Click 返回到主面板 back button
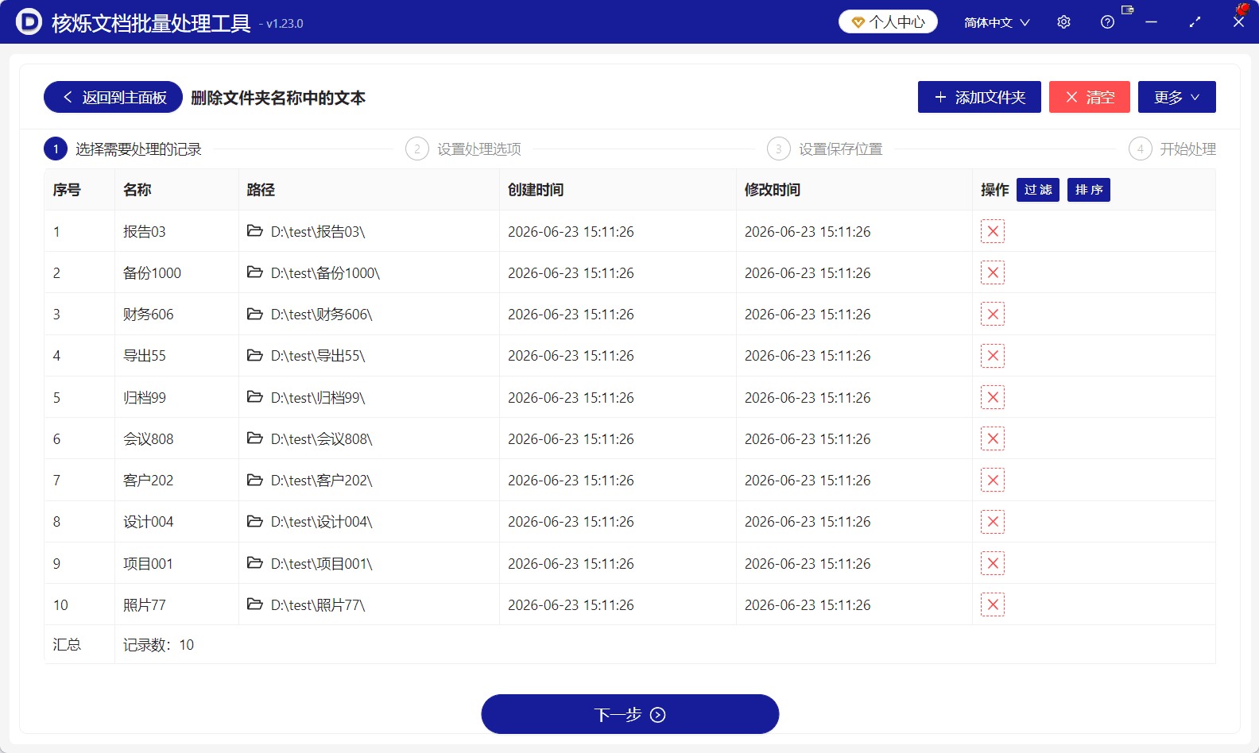This screenshot has width=1259, height=753. pos(113,97)
